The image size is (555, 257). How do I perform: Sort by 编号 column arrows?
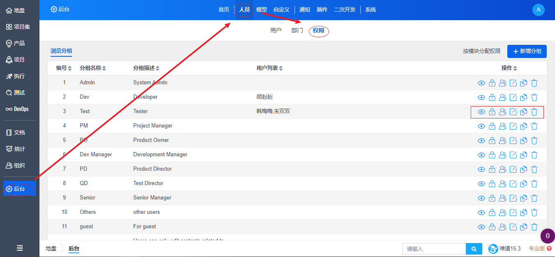(x=69, y=68)
